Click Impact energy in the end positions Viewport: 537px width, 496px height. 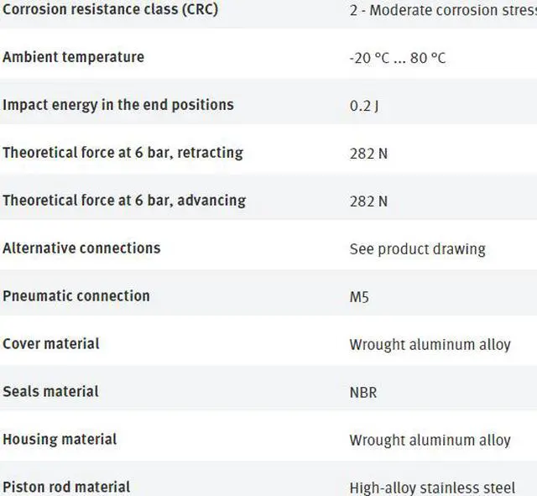pyautogui.click(x=118, y=105)
